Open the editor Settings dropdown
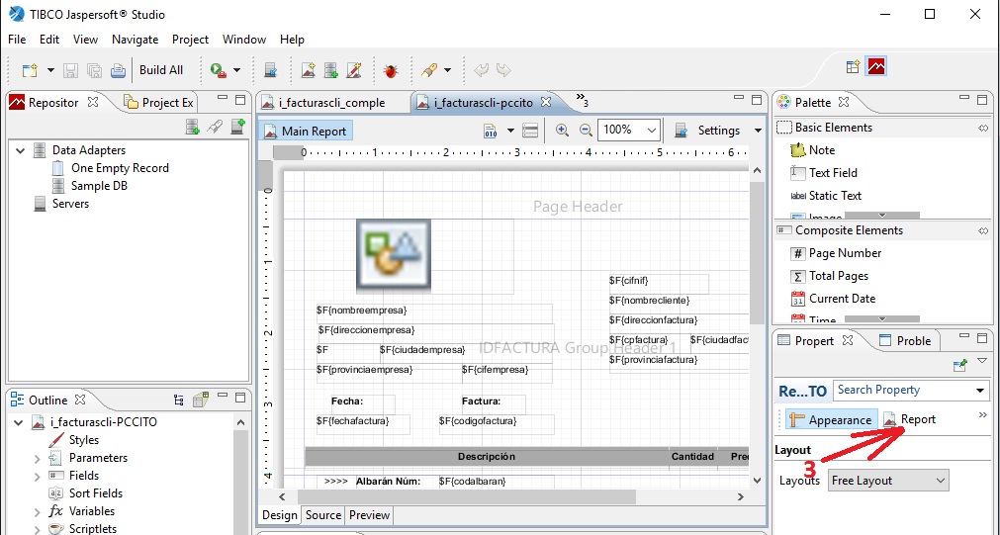Image resolution: width=1000 pixels, height=535 pixels. (758, 131)
